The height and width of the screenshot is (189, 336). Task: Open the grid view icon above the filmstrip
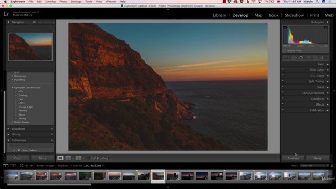(x=22, y=166)
